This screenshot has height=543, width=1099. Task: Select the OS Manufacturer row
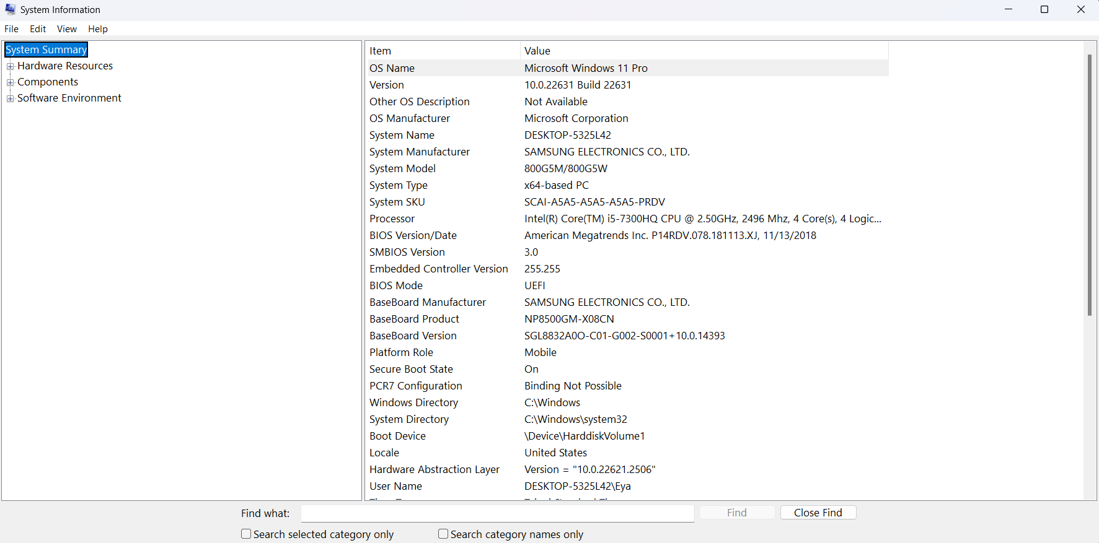click(x=627, y=118)
